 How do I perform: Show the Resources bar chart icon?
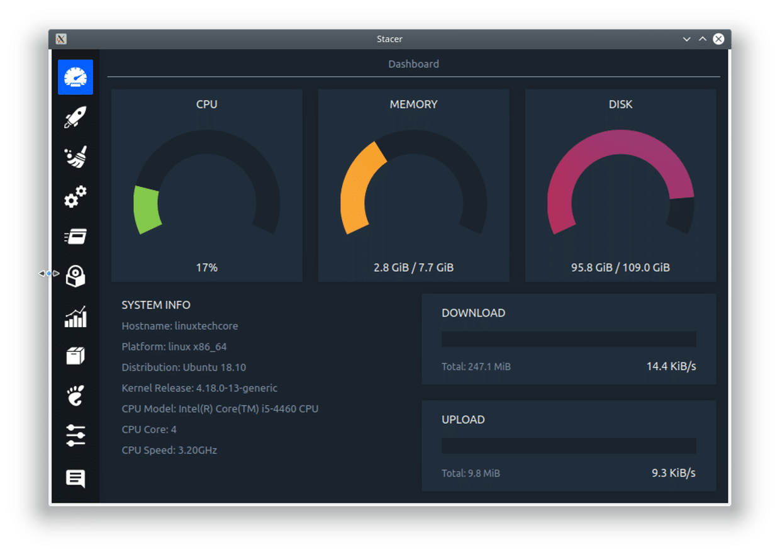coord(75,317)
